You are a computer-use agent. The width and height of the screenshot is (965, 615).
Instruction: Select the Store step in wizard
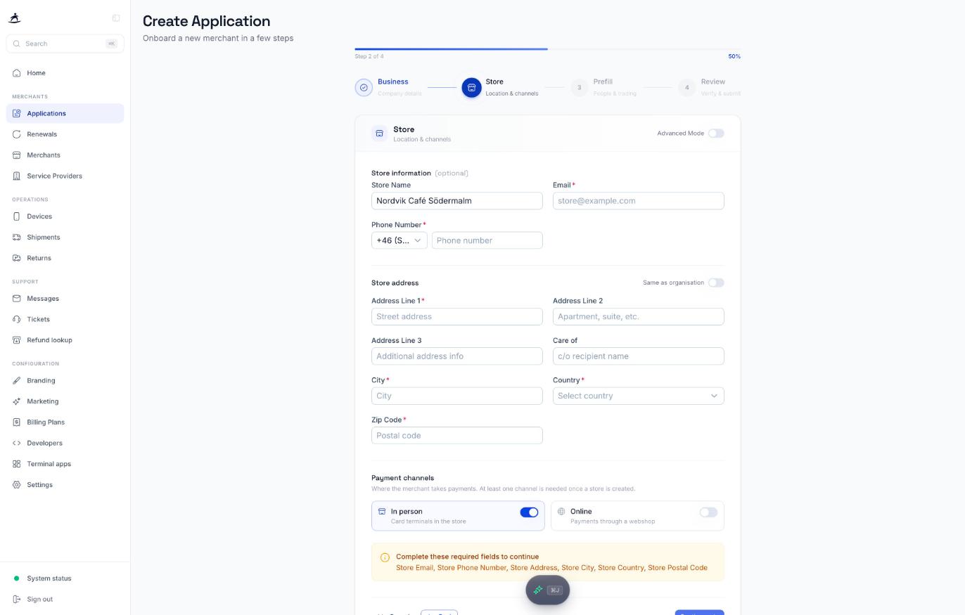tap(500, 87)
